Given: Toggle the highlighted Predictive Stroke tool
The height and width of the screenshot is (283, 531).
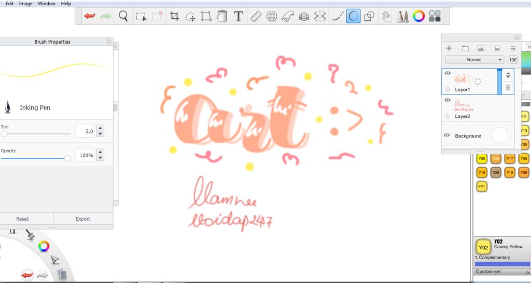Looking at the screenshot, I should (353, 16).
